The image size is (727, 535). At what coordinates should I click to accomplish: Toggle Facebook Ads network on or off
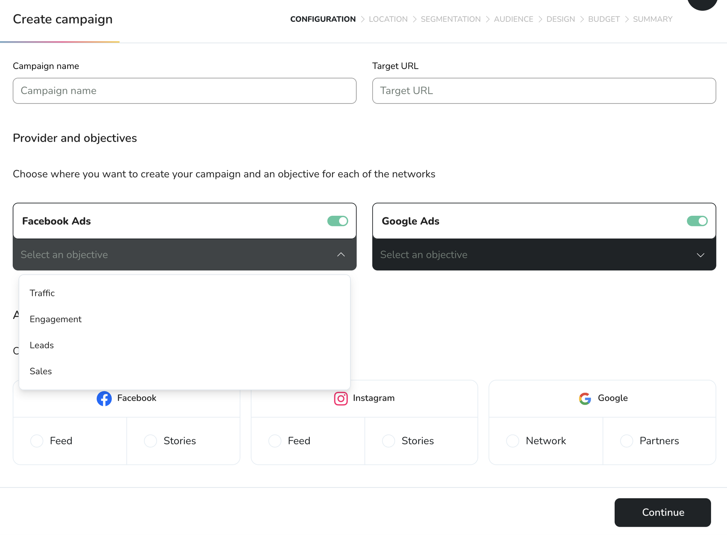338,221
